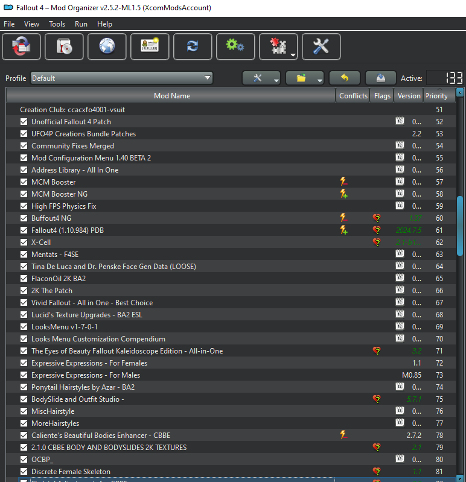Open dropdown arrow on puzzle Tools toolbar button
The height and width of the screenshot is (482, 466).
click(x=293, y=55)
